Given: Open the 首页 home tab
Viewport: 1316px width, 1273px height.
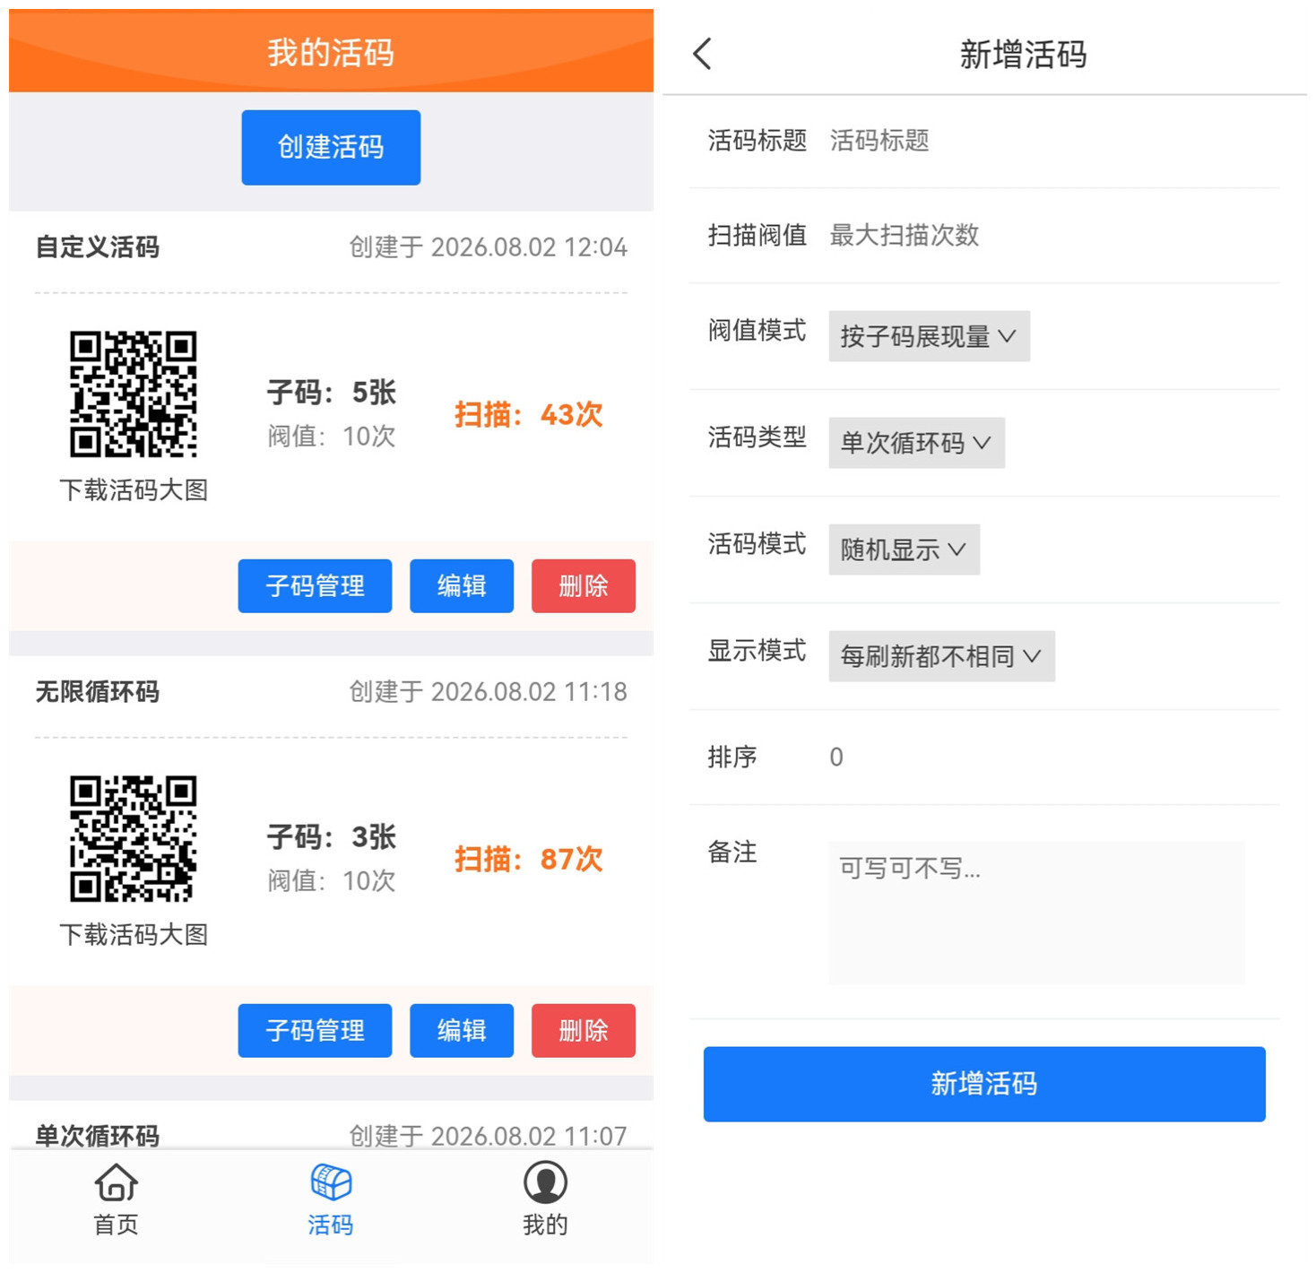Looking at the screenshot, I should (x=117, y=1199).
